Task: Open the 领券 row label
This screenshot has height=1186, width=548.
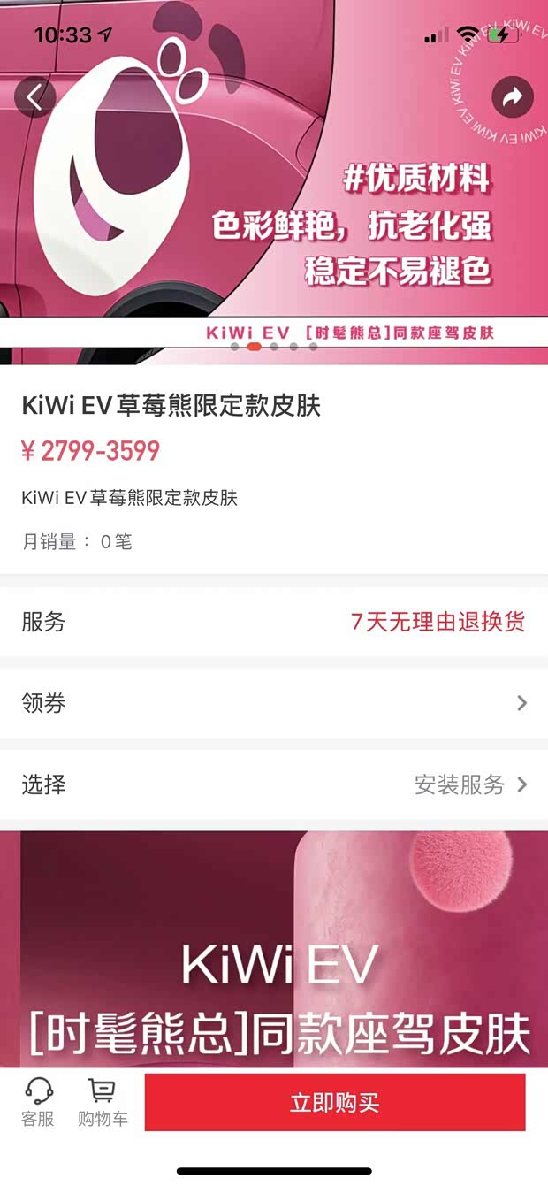Action: tap(43, 703)
